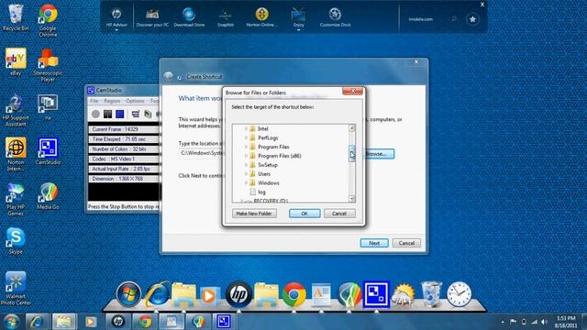Click the folder tree scroll down arrow
587x330 pixels.
(x=352, y=199)
